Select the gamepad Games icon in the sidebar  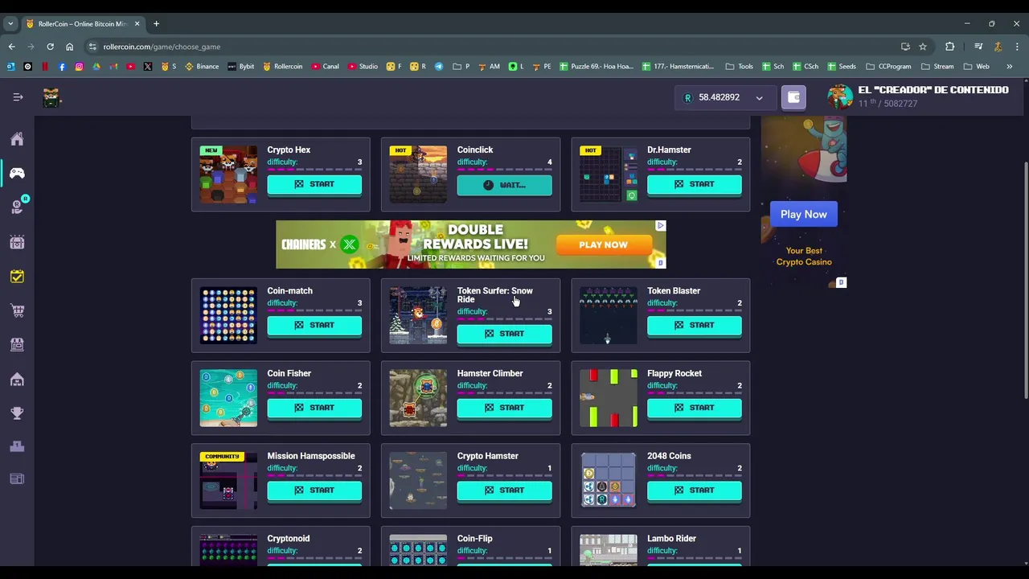(x=17, y=173)
